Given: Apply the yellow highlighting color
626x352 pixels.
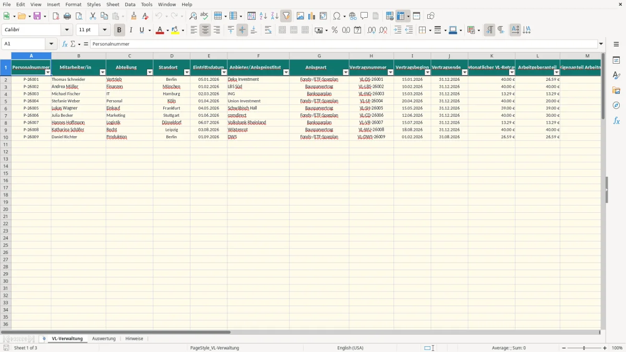Looking at the screenshot, I should tap(175, 30).
